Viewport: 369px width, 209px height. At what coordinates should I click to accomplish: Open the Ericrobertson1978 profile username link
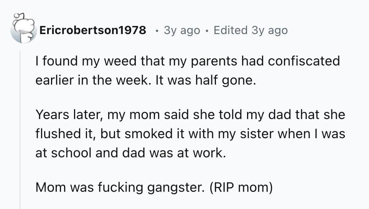92,31
